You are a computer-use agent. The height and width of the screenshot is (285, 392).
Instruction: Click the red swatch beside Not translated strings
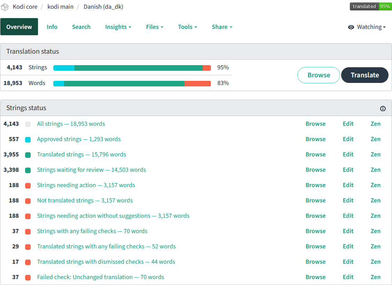point(28,201)
